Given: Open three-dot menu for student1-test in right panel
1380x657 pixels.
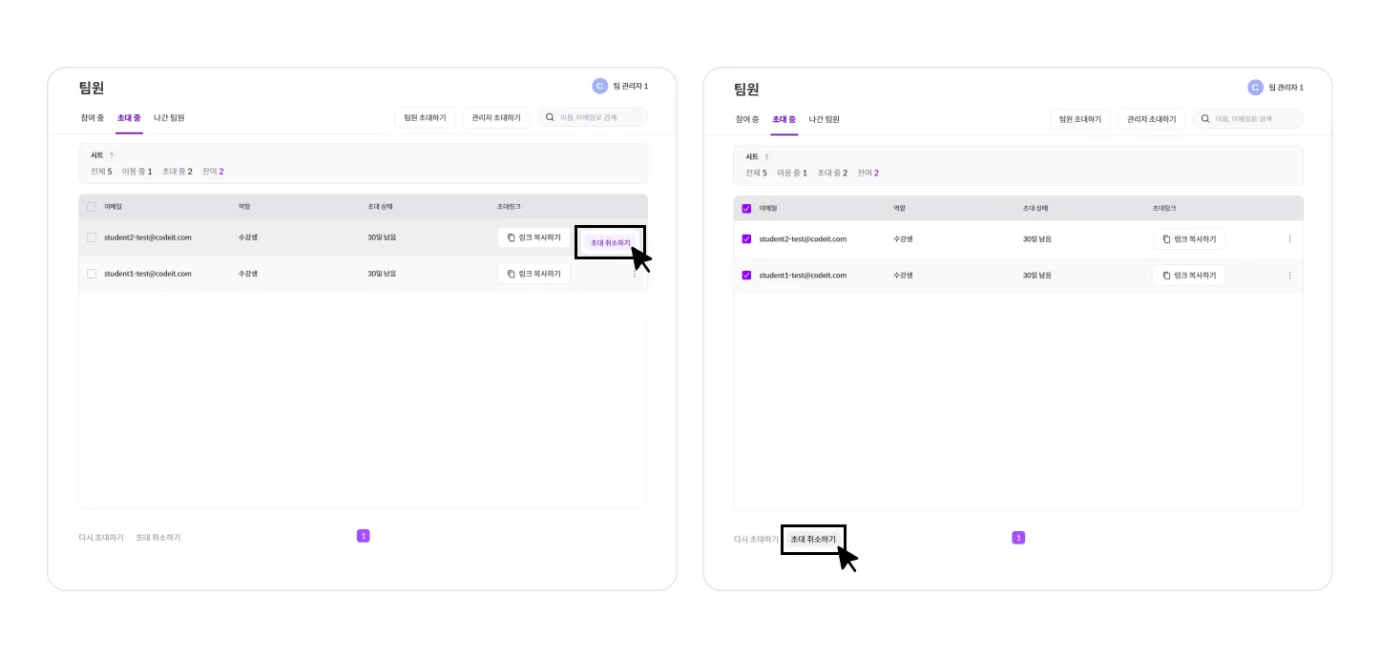Looking at the screenshot, I should pos(1289,275).
